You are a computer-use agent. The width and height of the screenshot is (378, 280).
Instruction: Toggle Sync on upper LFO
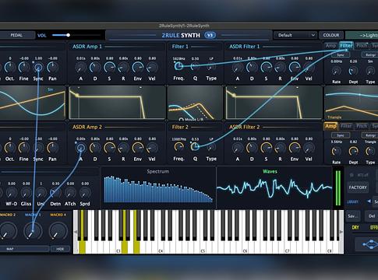[340, 55]
